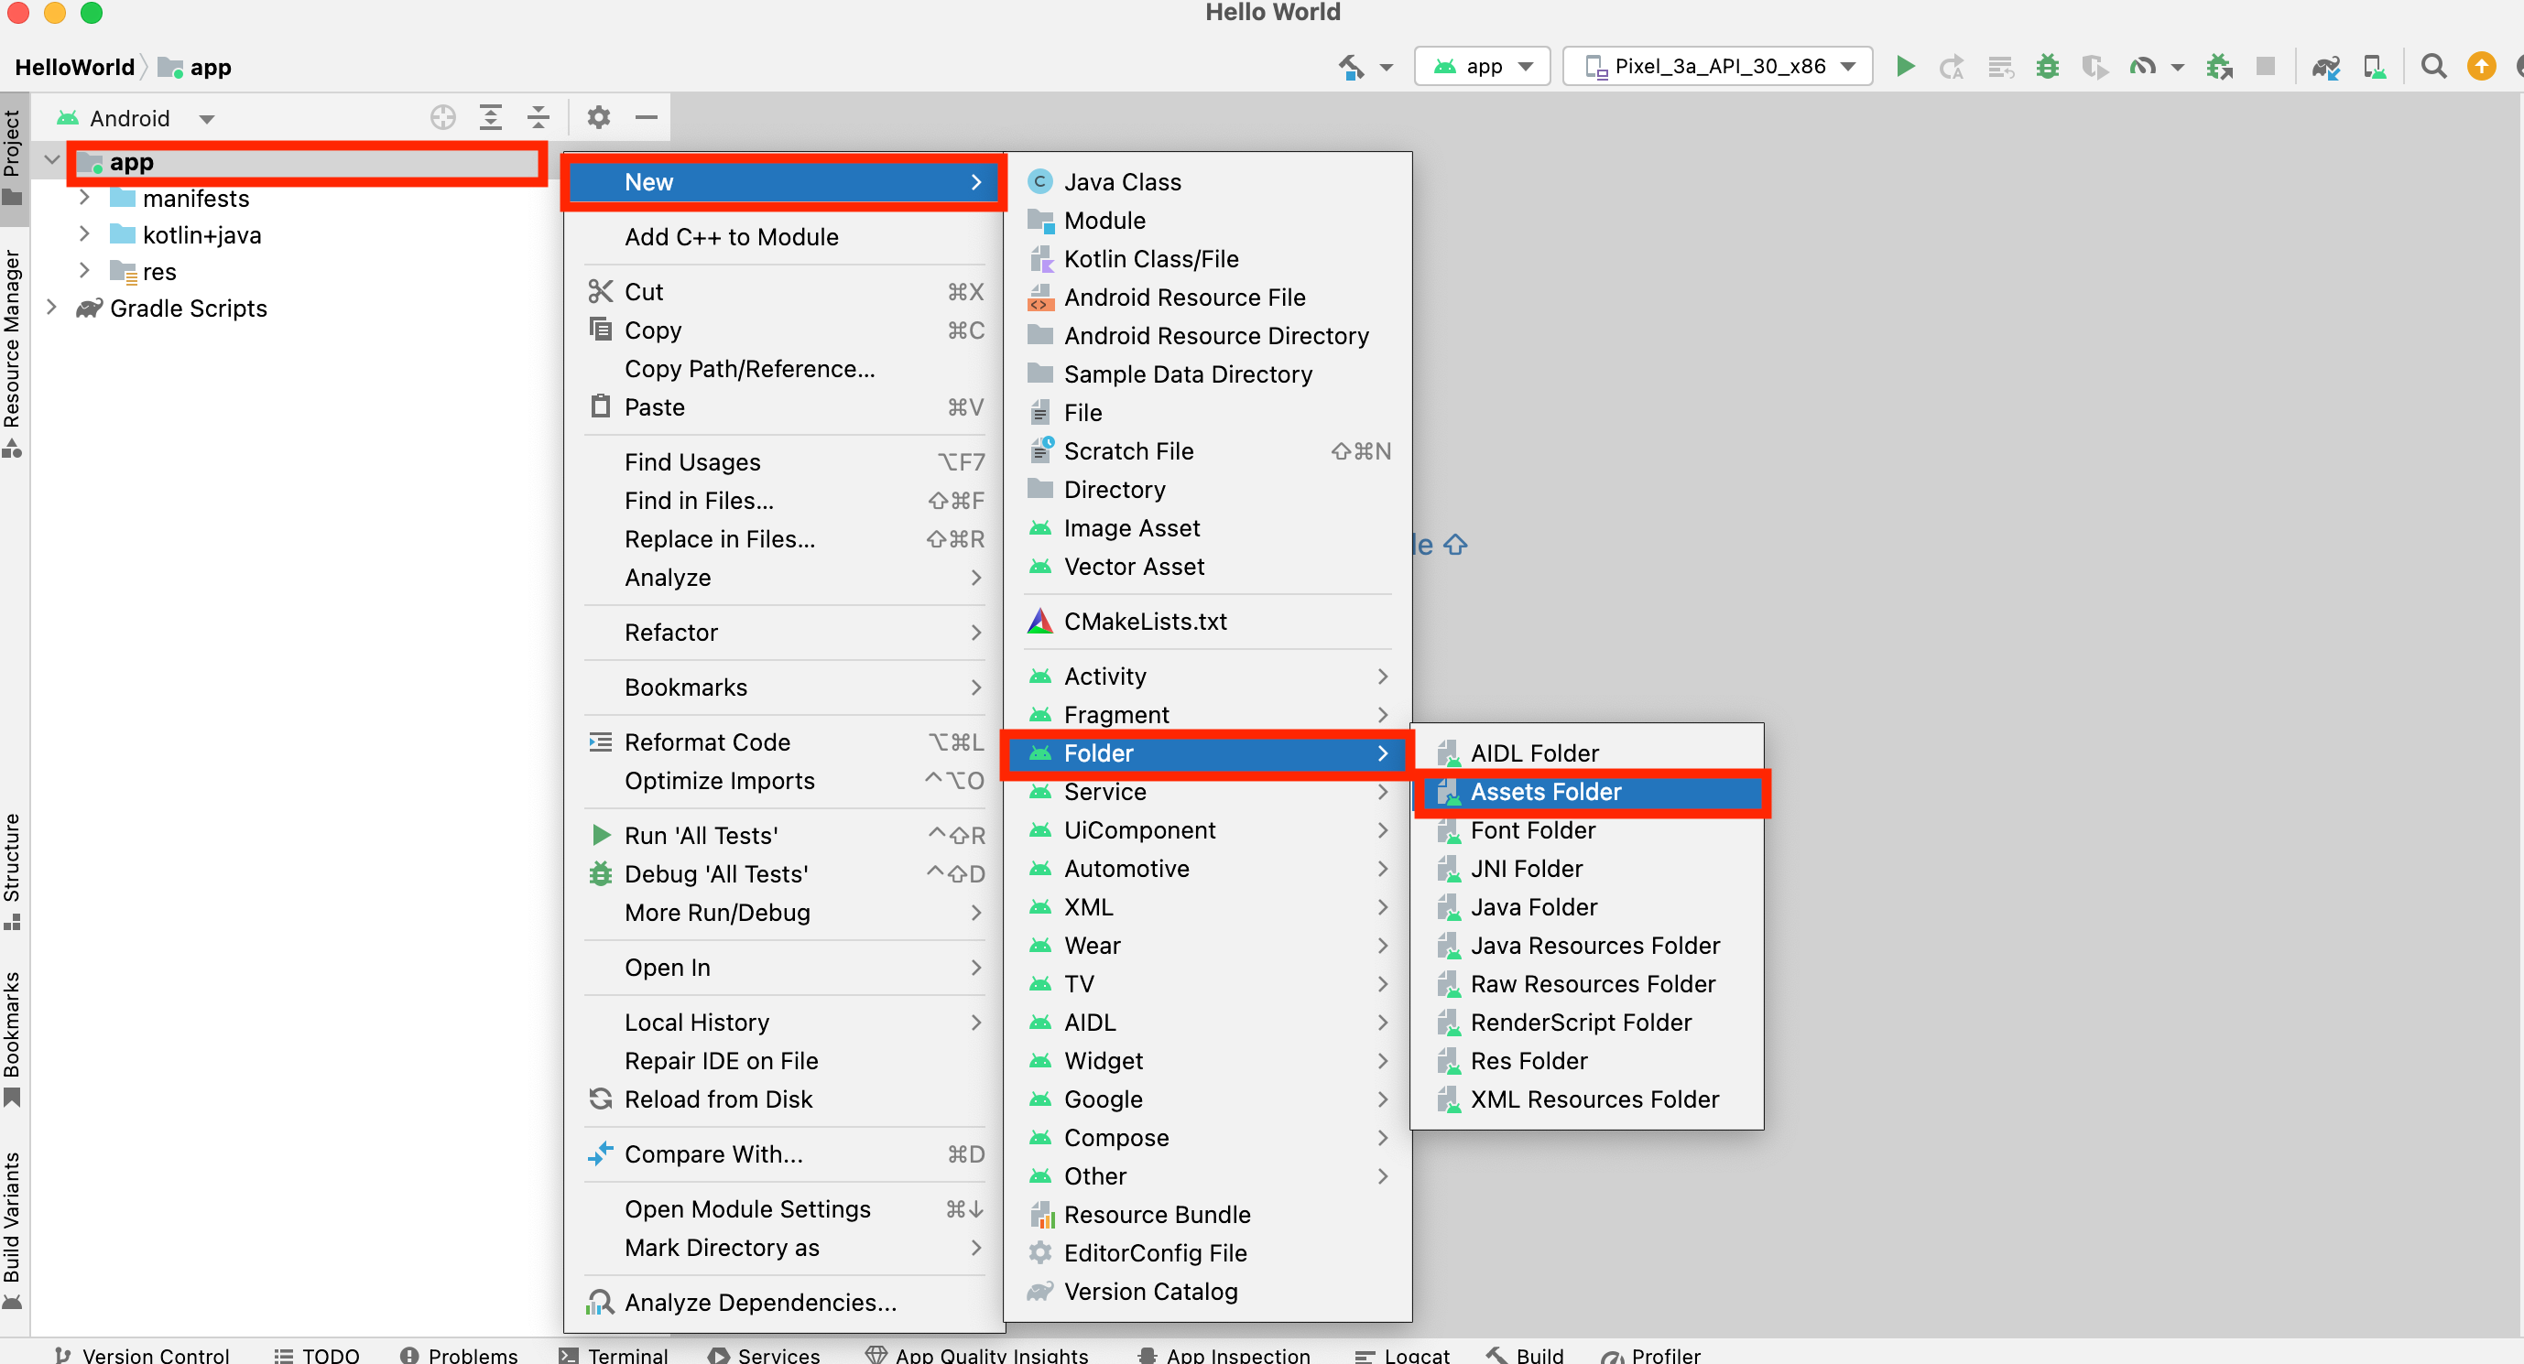This screenshot has width=2524, height=1364.
Task: Open the app run configuration dropdown
Action: (1482, 67)
